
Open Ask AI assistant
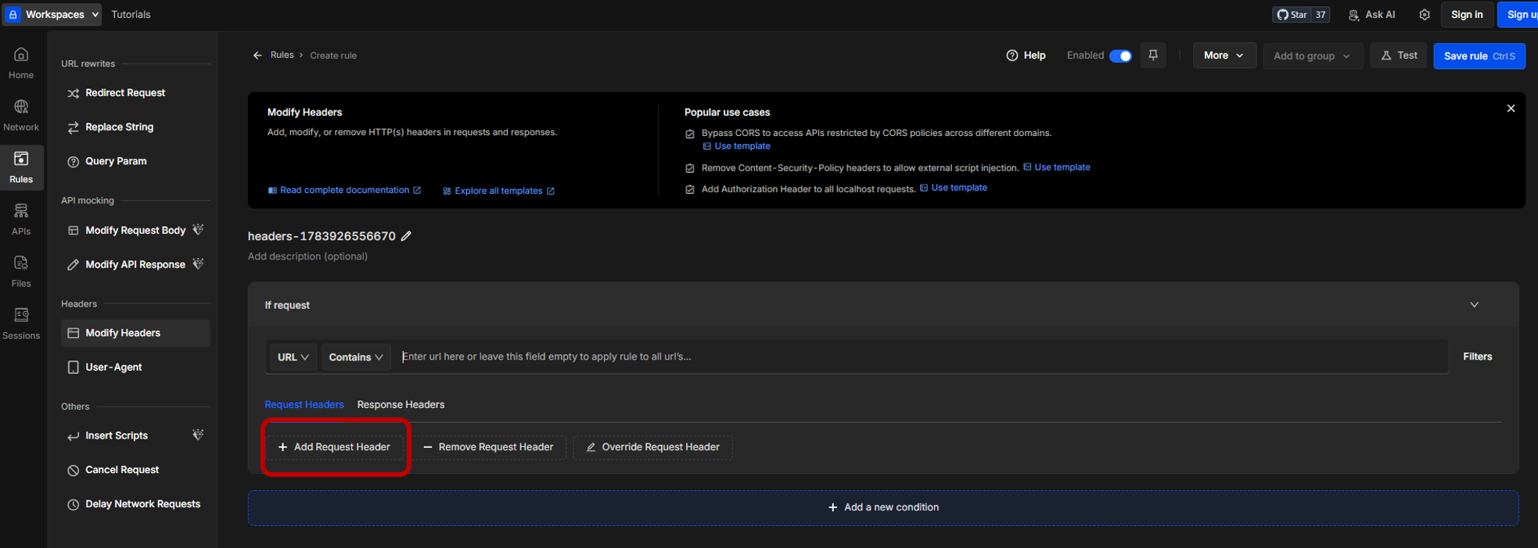[x=1371, y=15]
